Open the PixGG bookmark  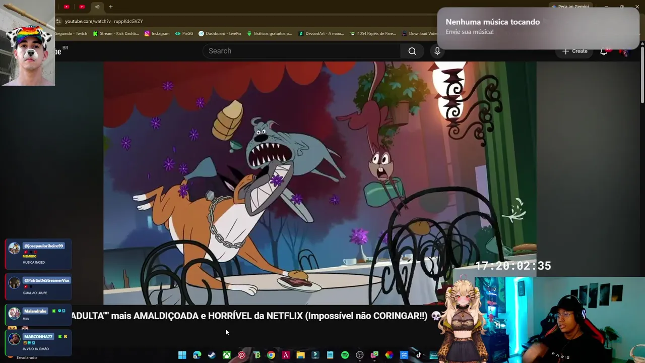[x=184, y=34]
